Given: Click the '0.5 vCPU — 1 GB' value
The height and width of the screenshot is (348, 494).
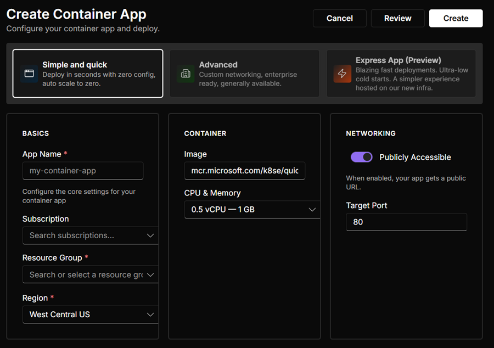Looking at the screenshot, I should pyautogui.click(x=223, y=210).
